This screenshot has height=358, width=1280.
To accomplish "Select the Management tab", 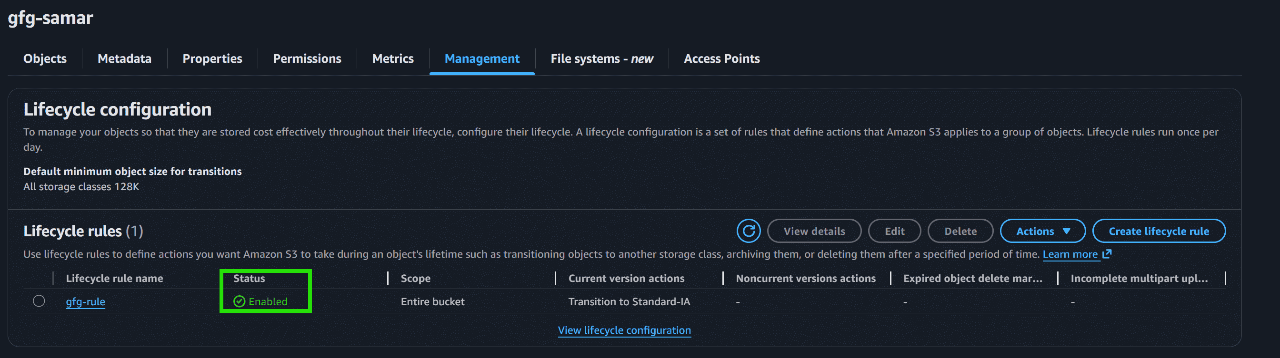I will (x=482, y=58).
